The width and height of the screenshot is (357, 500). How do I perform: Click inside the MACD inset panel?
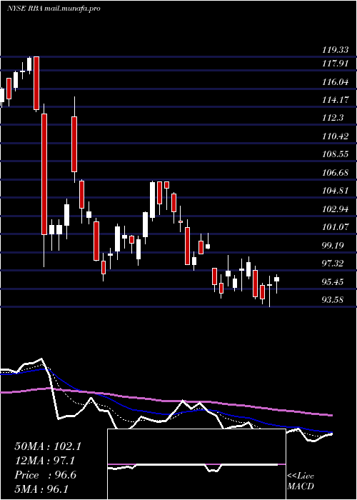click(x=196, y=464)
